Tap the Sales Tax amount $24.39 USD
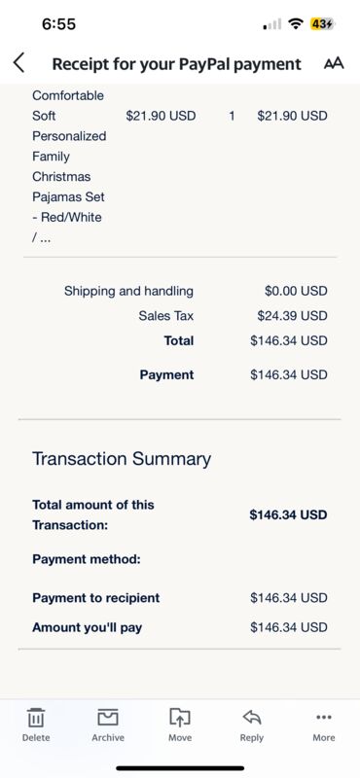The height and width of the screenshot is (778, 360). [292, 315]
